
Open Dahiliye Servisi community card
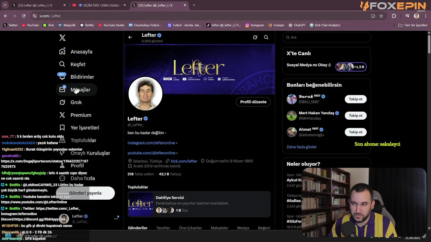199,204
